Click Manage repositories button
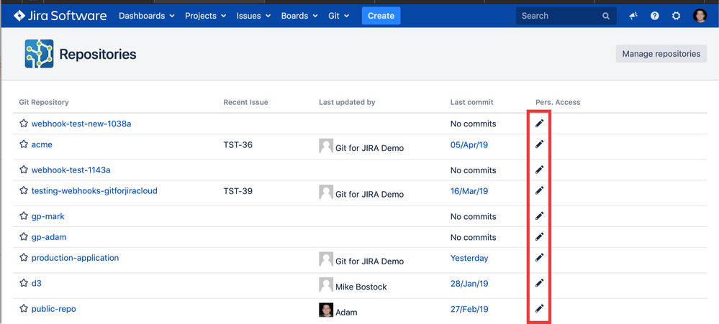Viewport: 719px width, 324px height. (661, 54)
